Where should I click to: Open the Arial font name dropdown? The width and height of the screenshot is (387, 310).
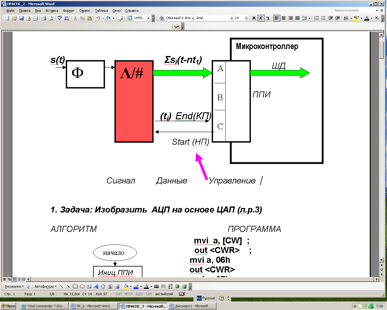(232, 18)
